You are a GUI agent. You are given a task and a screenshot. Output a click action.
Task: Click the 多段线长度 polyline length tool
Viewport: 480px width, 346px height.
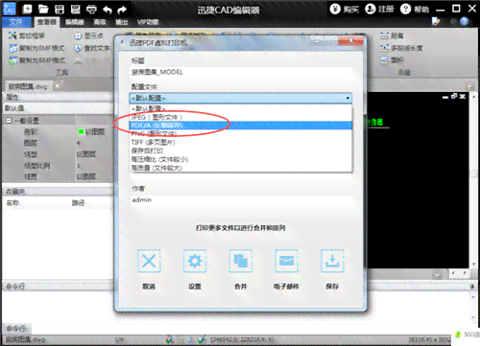401,48
